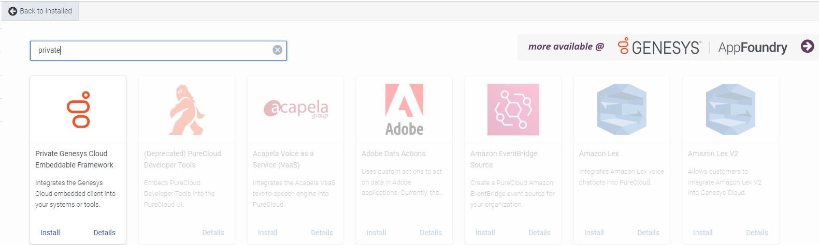The width and height of the screenshot is (819, 245).
Task: Install Private Genesys Cloud Embeddable Framework
Action: [x=50, y=233]
